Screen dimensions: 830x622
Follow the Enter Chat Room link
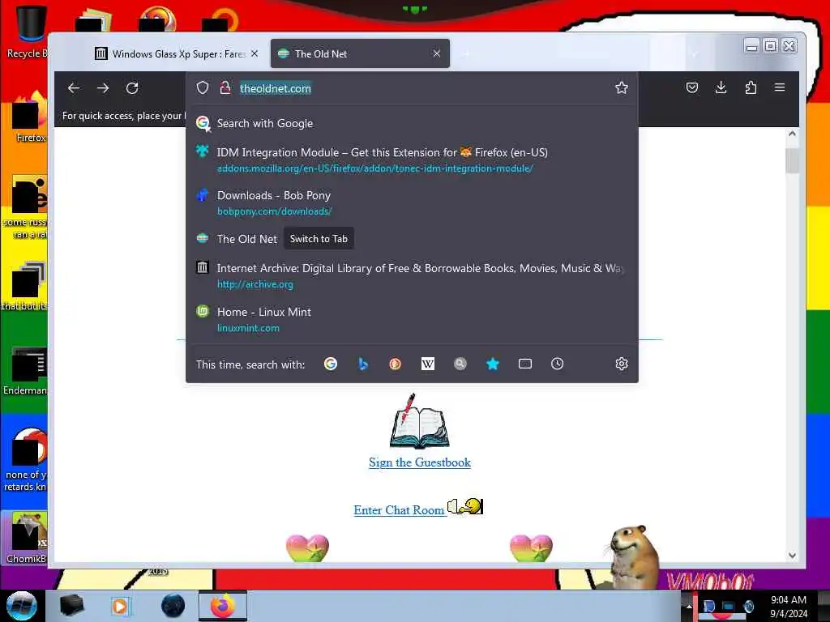click(x=399, y=510)
